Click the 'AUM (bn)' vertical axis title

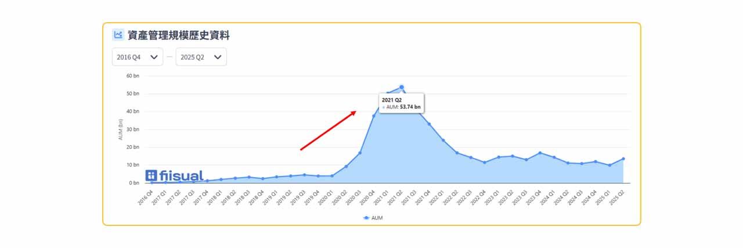120,129
